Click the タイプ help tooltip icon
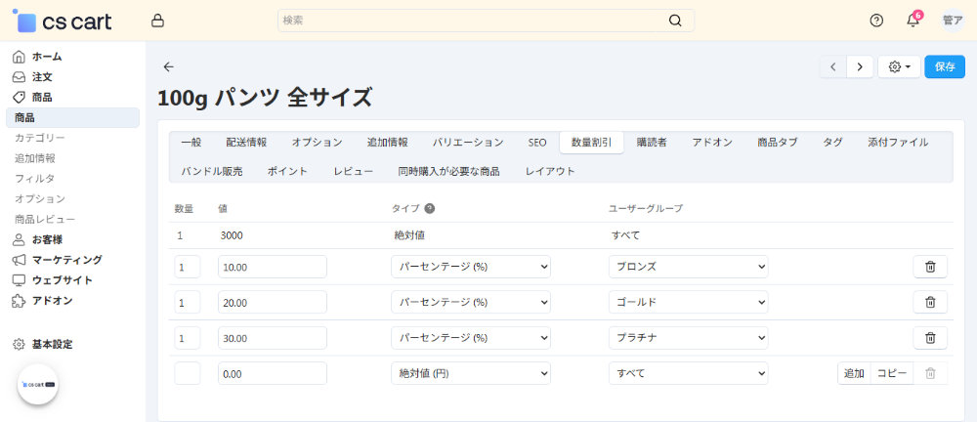977x422 pixels. pyautogui.click(x=430, y=208)
